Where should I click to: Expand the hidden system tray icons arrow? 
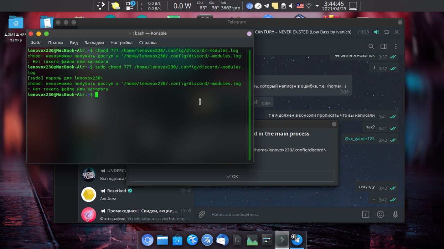click(317, 6)
